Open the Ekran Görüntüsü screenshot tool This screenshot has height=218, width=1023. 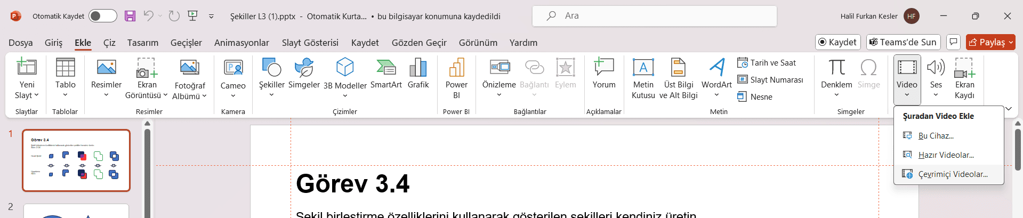click(147, 78)
